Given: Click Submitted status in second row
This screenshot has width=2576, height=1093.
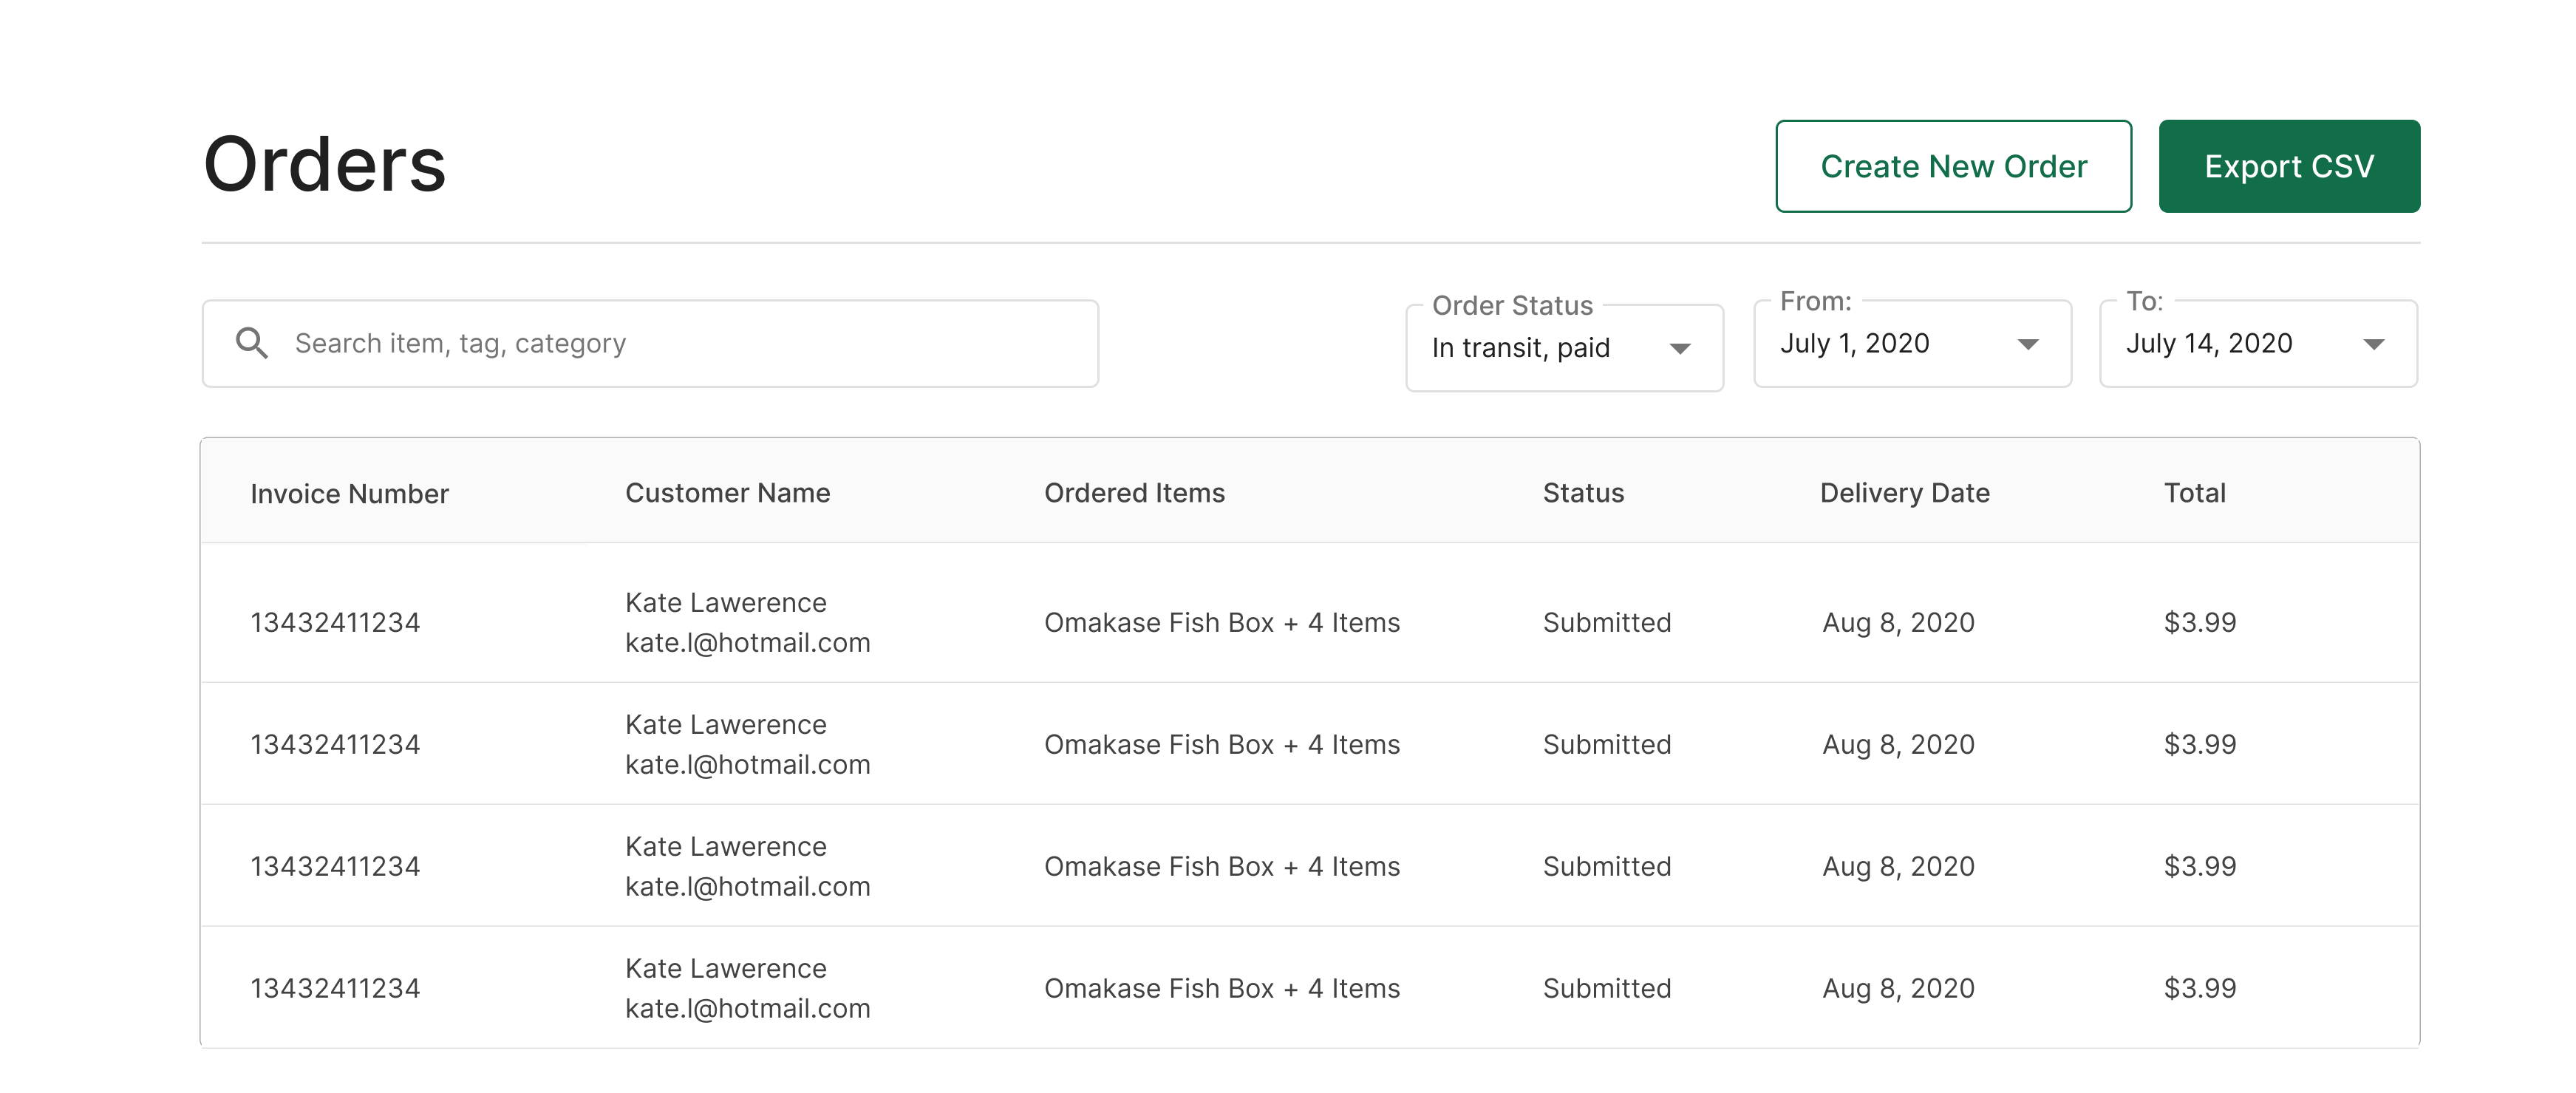Looking at the screenshot, I should 1607,744.
